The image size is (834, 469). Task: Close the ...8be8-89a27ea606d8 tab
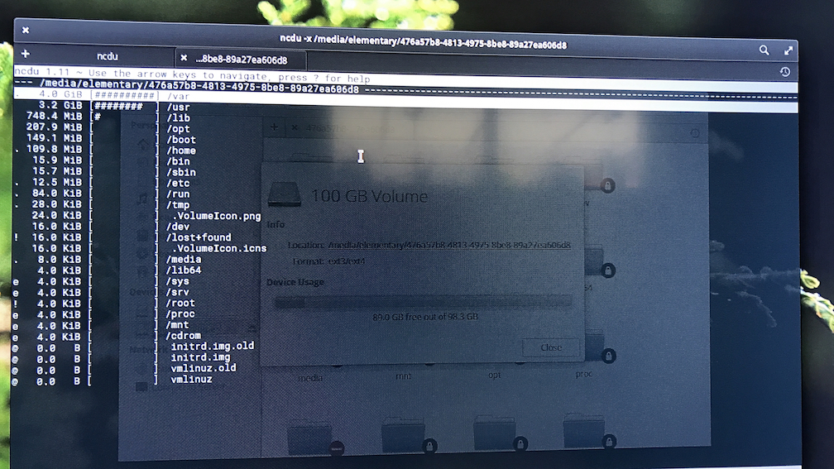(184, 59)
